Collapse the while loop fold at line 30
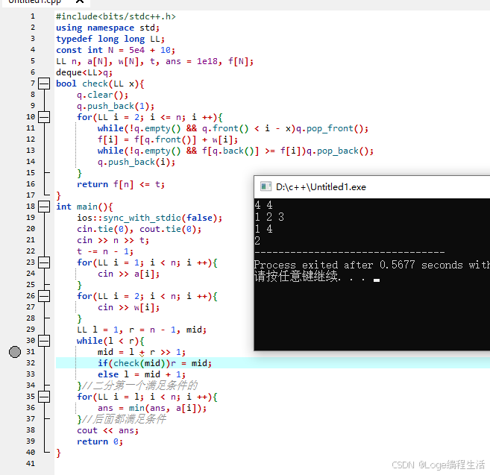This screenshot has width=490, height=475. [x=44, y=341]
